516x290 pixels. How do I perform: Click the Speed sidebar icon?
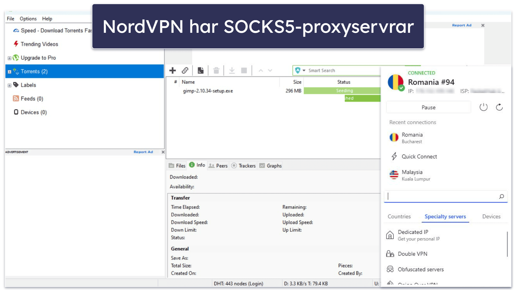coord(16,30)
